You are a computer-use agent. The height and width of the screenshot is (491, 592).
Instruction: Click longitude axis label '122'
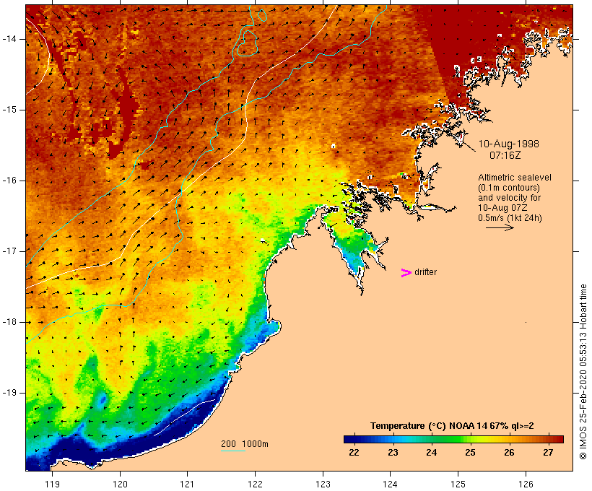pos(256,484)
